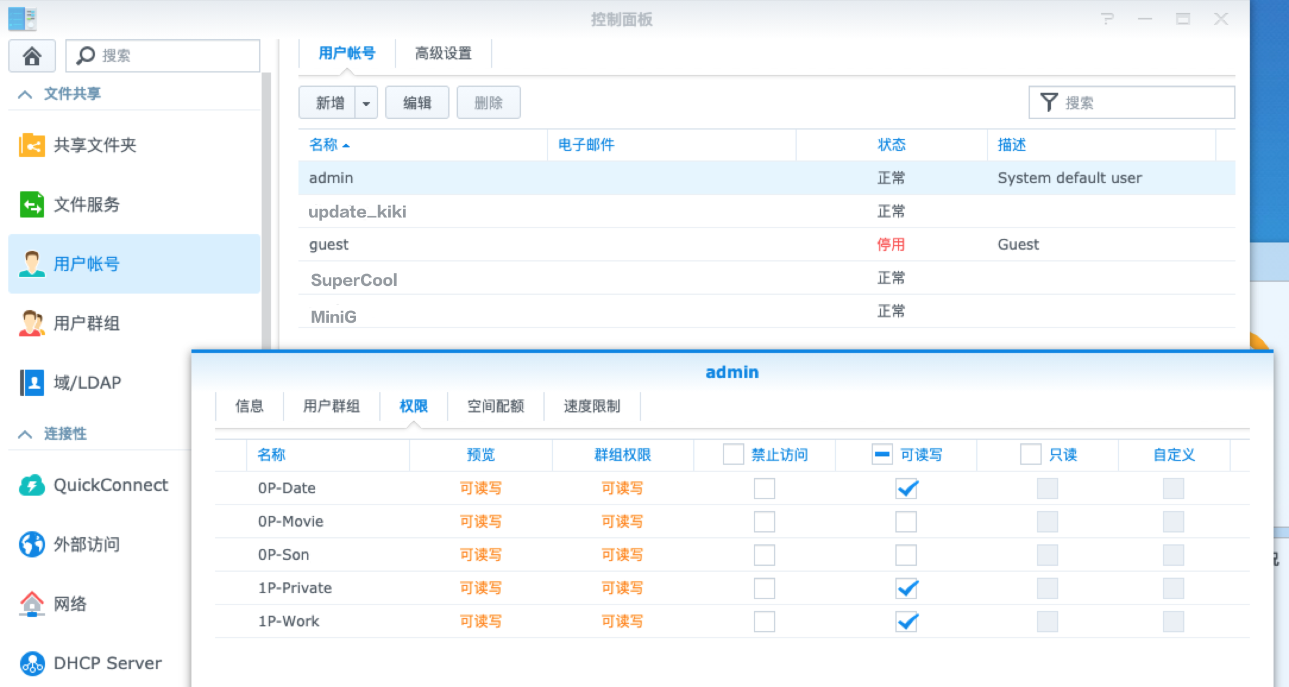Image resolution: width=1289 pixels, height=687 pixels.
Task: Collapse the 连接性 sidebar section
Action: [x=24, y=434]
